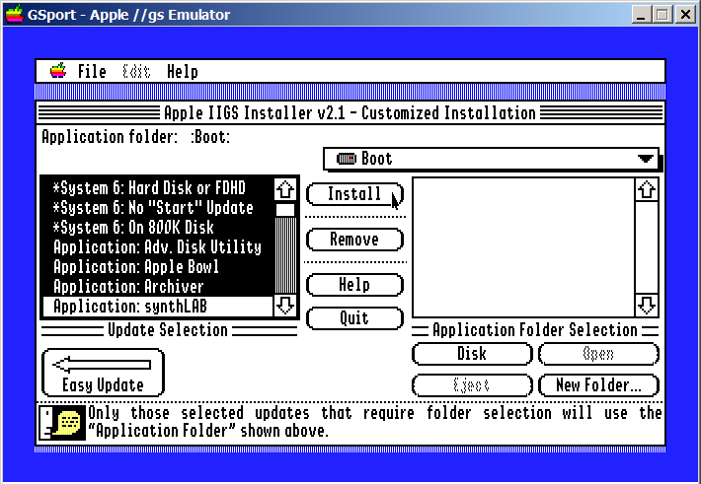Deselect Application: Apple Bowl list item
The image size is (701, 484).
coord(156,267)
